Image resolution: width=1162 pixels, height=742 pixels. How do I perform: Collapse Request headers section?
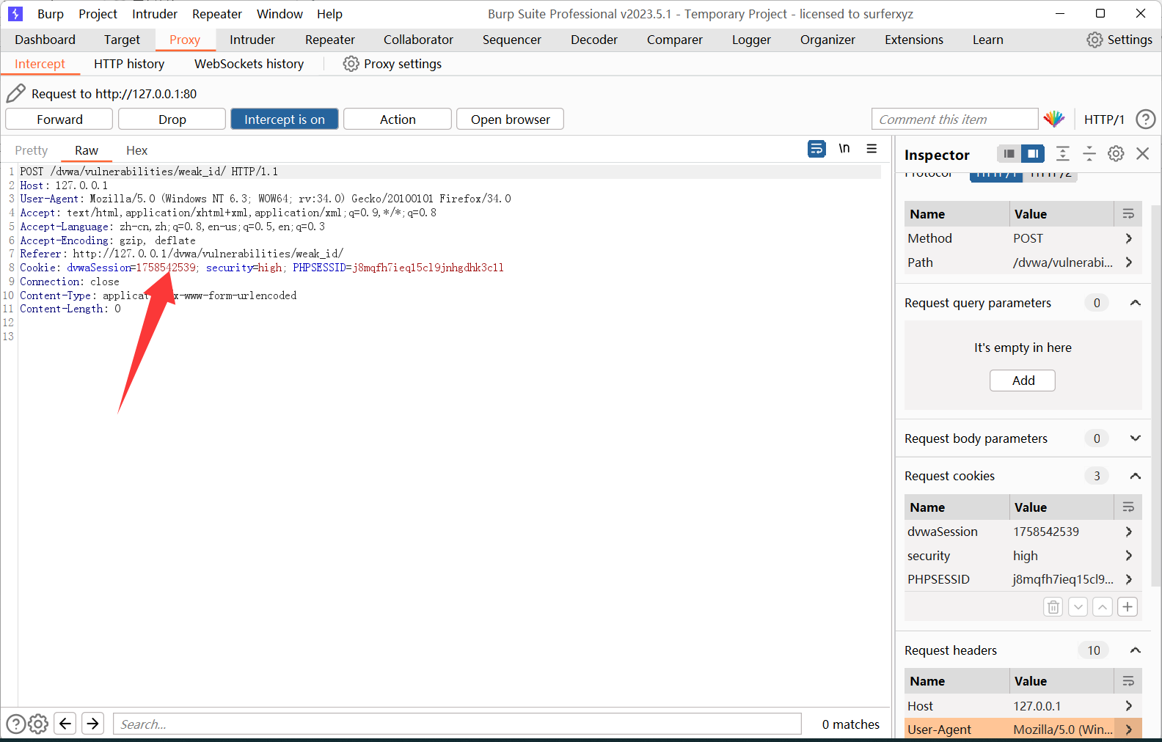coord(1136,650)
